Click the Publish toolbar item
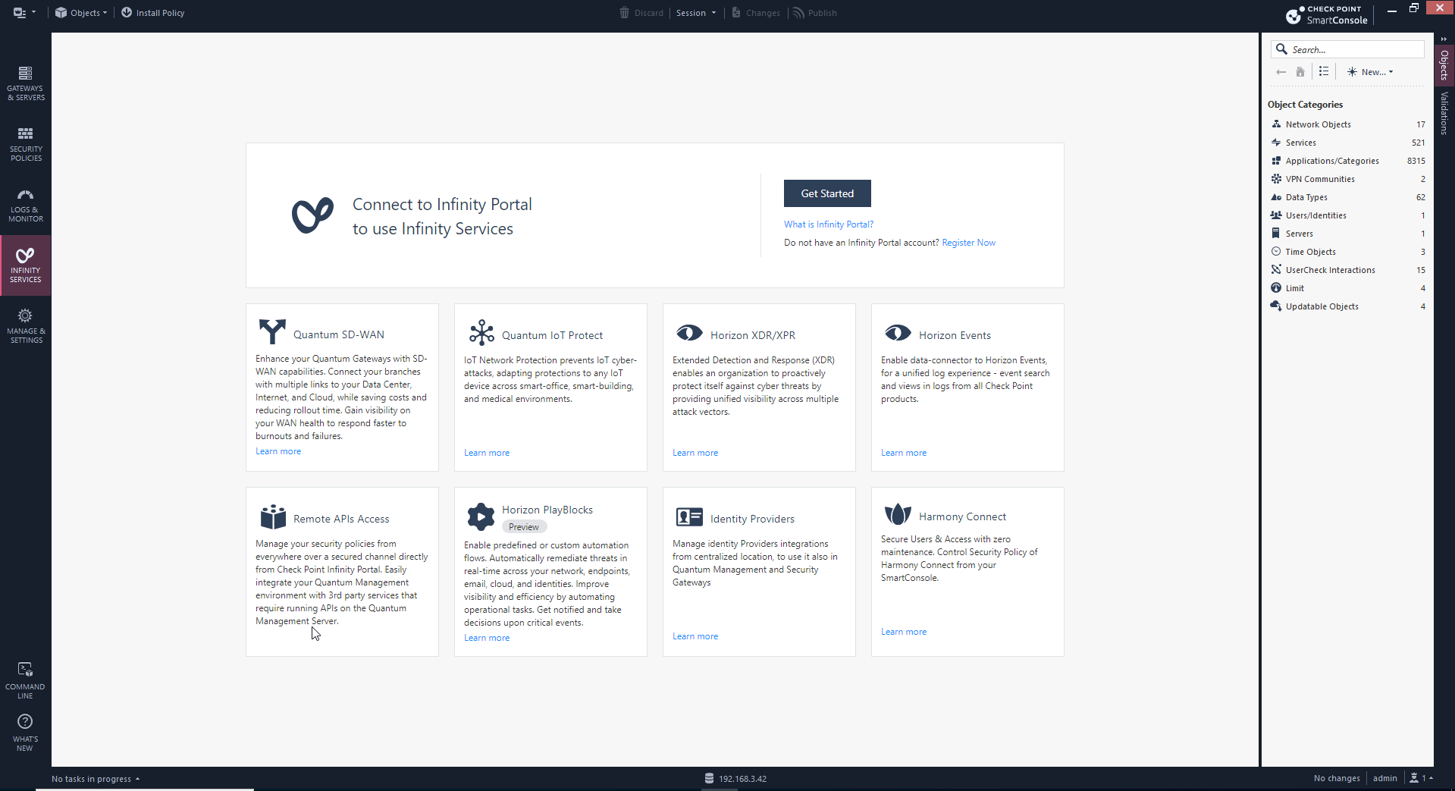The image size is (1455, 791). [815, 13]
